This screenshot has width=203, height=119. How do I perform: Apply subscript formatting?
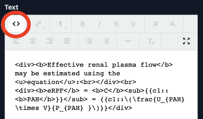(x=173, y=24)
